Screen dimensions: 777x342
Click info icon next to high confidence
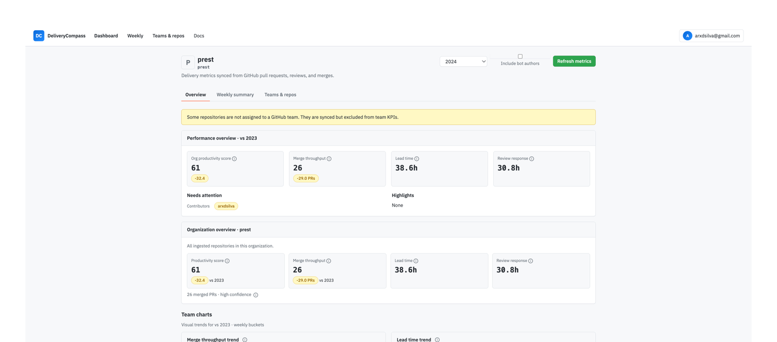click(x=256, y=295)
